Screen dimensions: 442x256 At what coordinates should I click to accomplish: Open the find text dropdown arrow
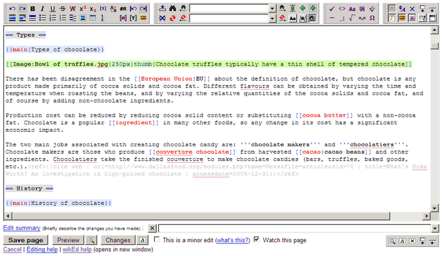click(272, 8)
